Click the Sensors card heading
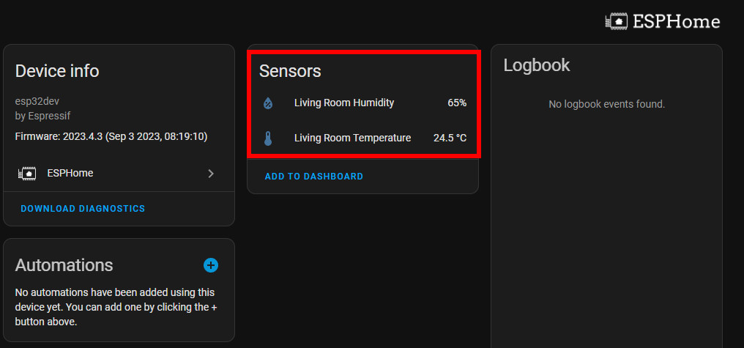 point(290,71)
